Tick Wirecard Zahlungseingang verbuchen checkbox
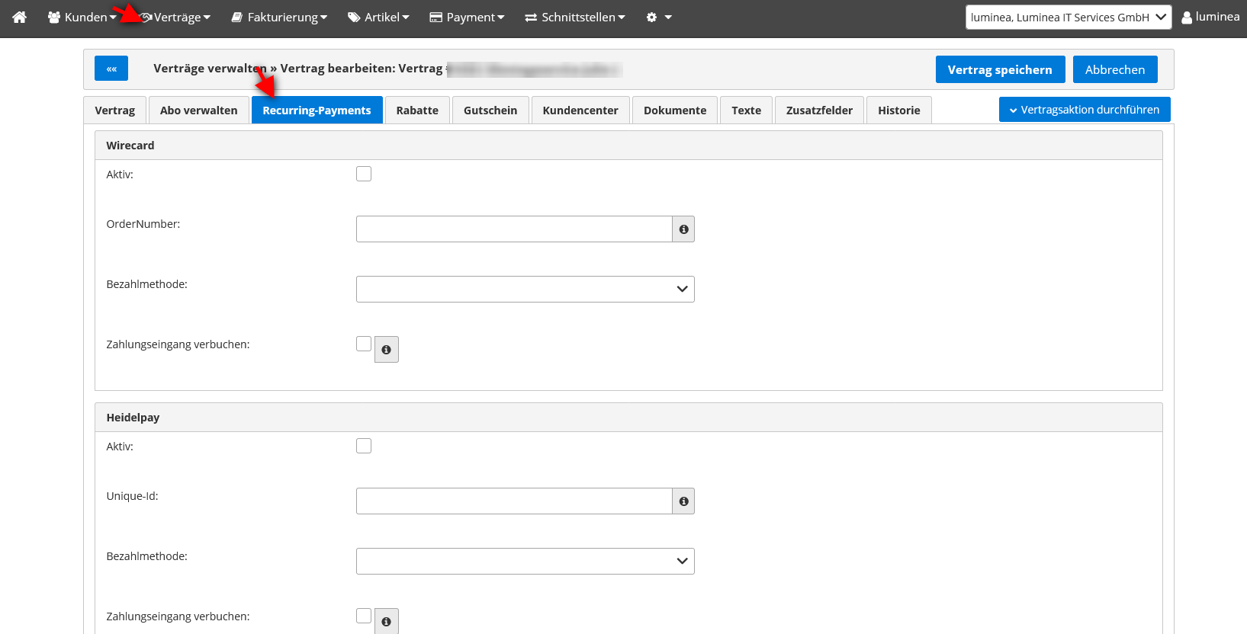The image size is (1247, 634). 364,344
